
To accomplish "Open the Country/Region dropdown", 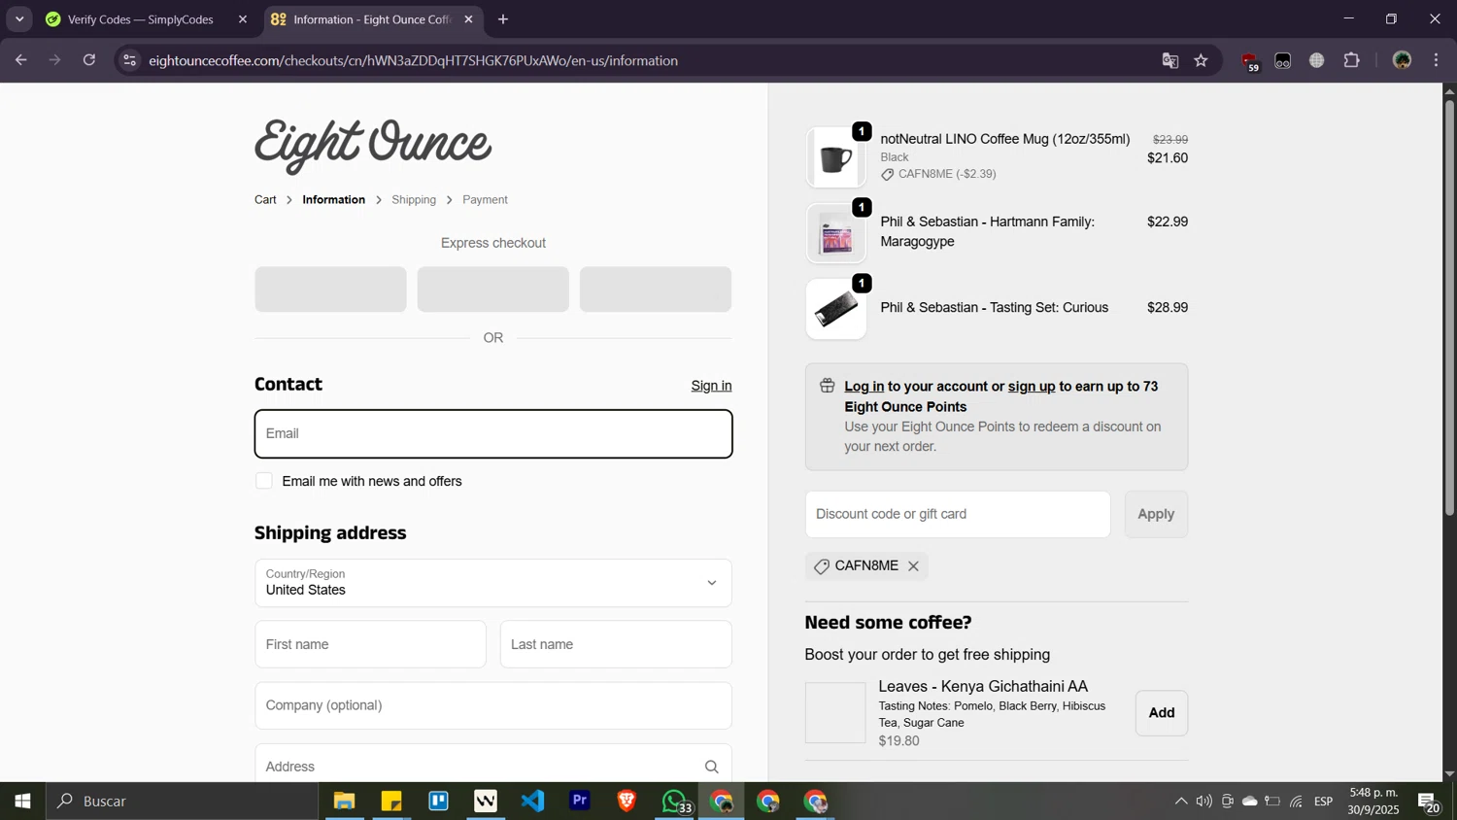I will 493,583.
